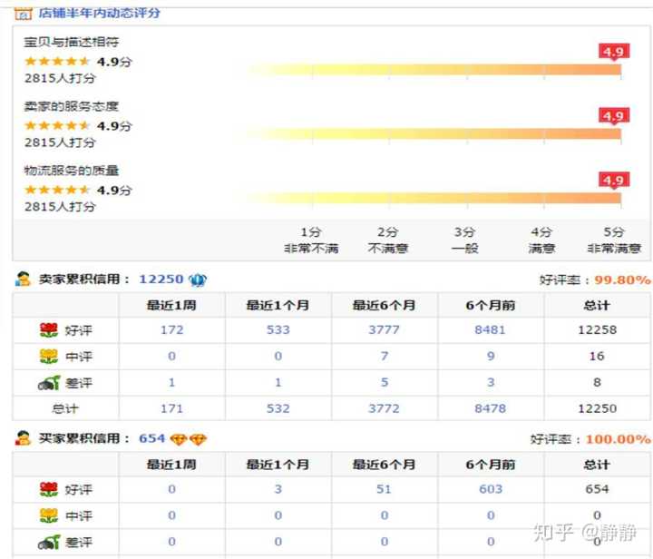Open buyer 好评 count 3 for last month
Image resolution: width=653 pixels, height=559 pixels.
[x=278, y=489]
